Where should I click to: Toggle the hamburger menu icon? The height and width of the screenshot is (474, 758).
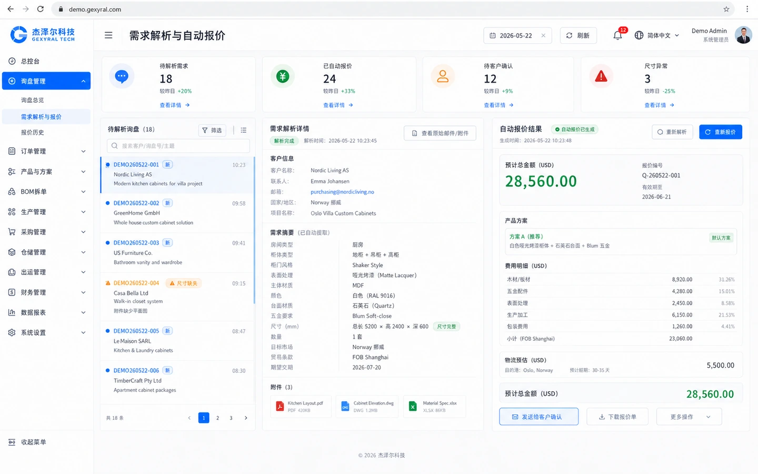[108, 35]
